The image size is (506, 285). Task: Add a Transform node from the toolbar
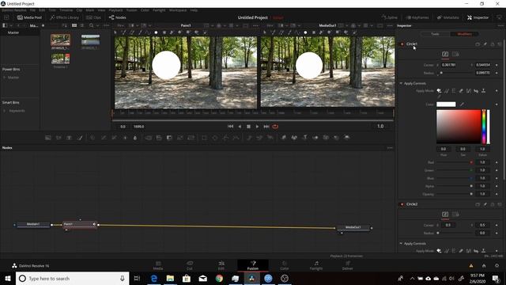coord(191,138)
